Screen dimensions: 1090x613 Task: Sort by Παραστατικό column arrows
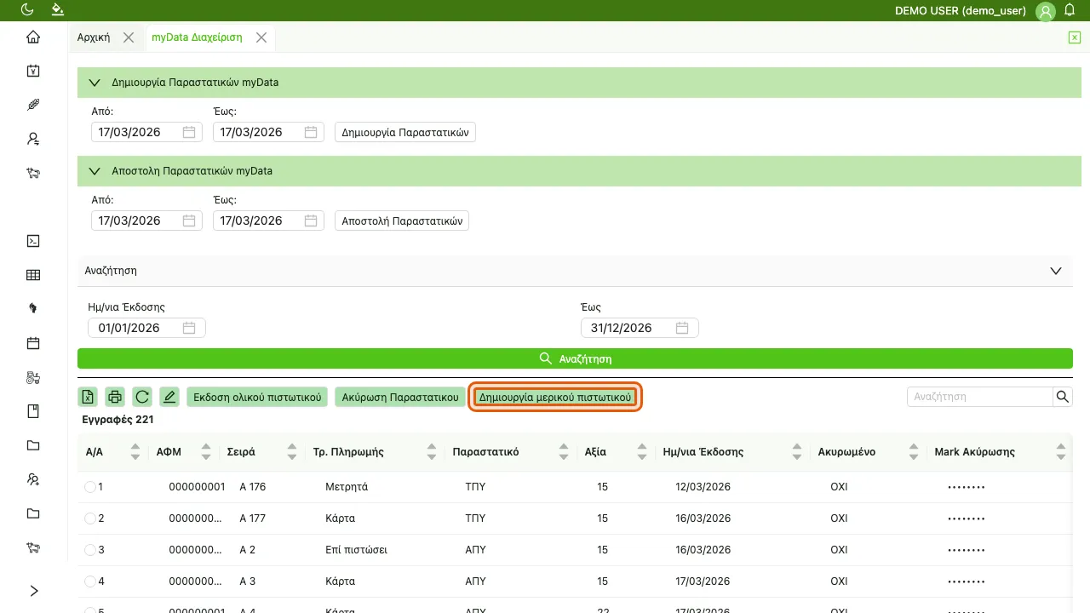[563, 452]
